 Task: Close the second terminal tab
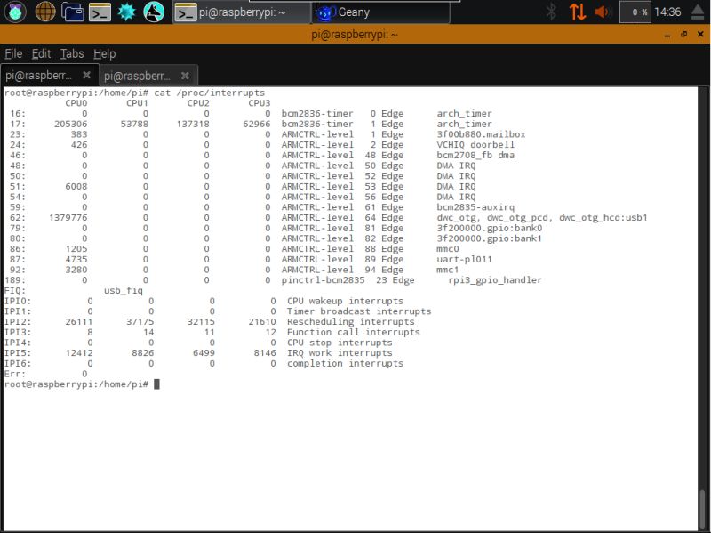(x=184, y=76)
